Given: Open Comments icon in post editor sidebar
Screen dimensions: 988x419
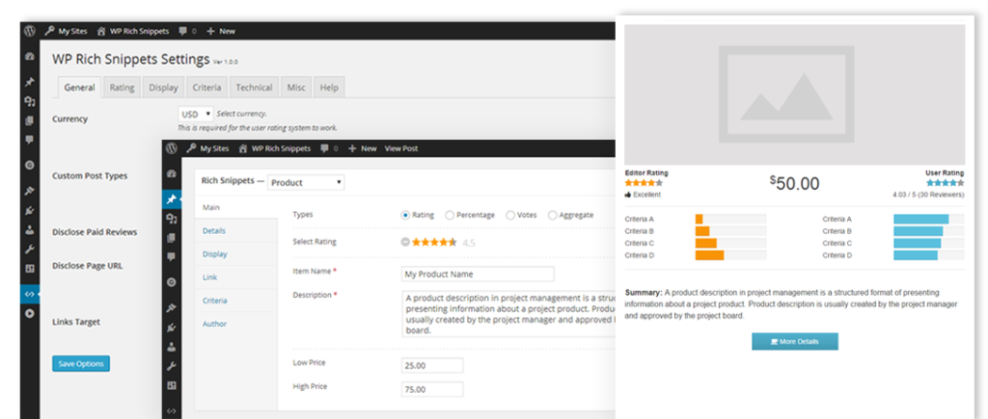Looking at the screenshot, I should point(172,257).
